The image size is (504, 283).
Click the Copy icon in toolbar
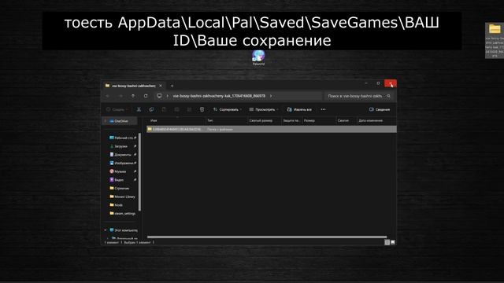151,109
